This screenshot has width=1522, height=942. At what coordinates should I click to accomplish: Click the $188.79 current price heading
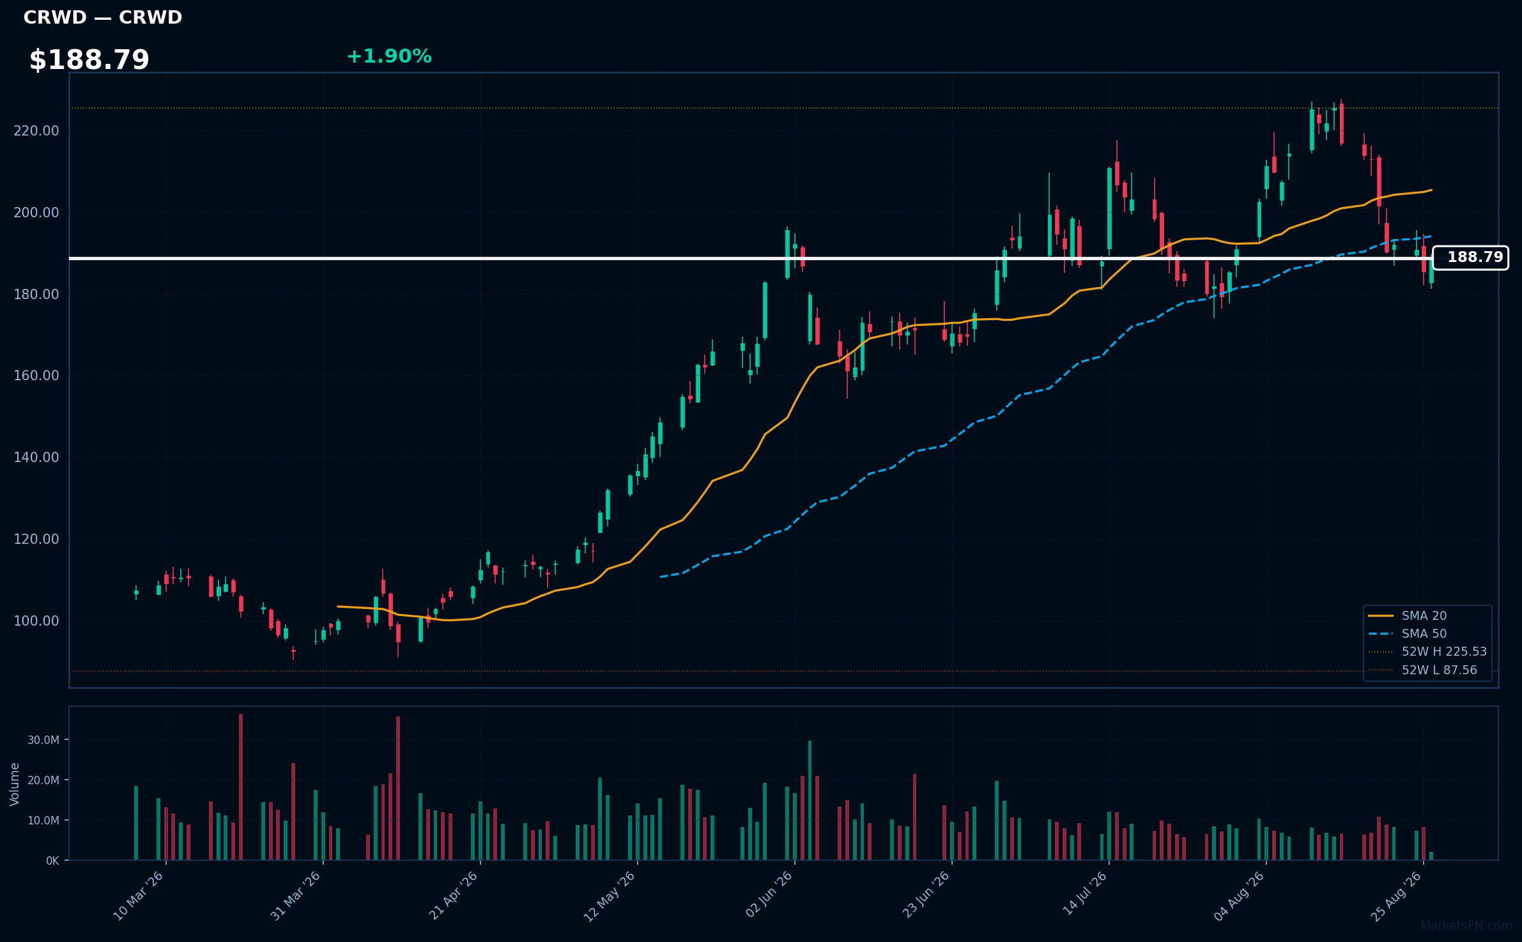[x=89, y=60]
